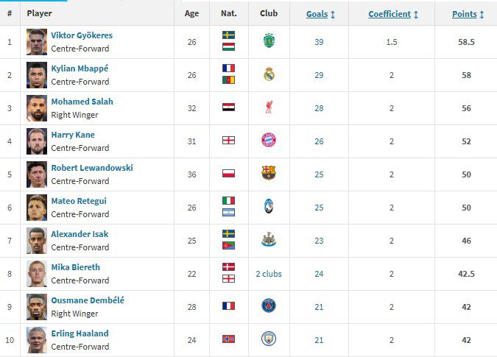This screenshot has height=357, width=497.
Task: Click Harry Kane's 26 goals link
Action: point(319,141)
